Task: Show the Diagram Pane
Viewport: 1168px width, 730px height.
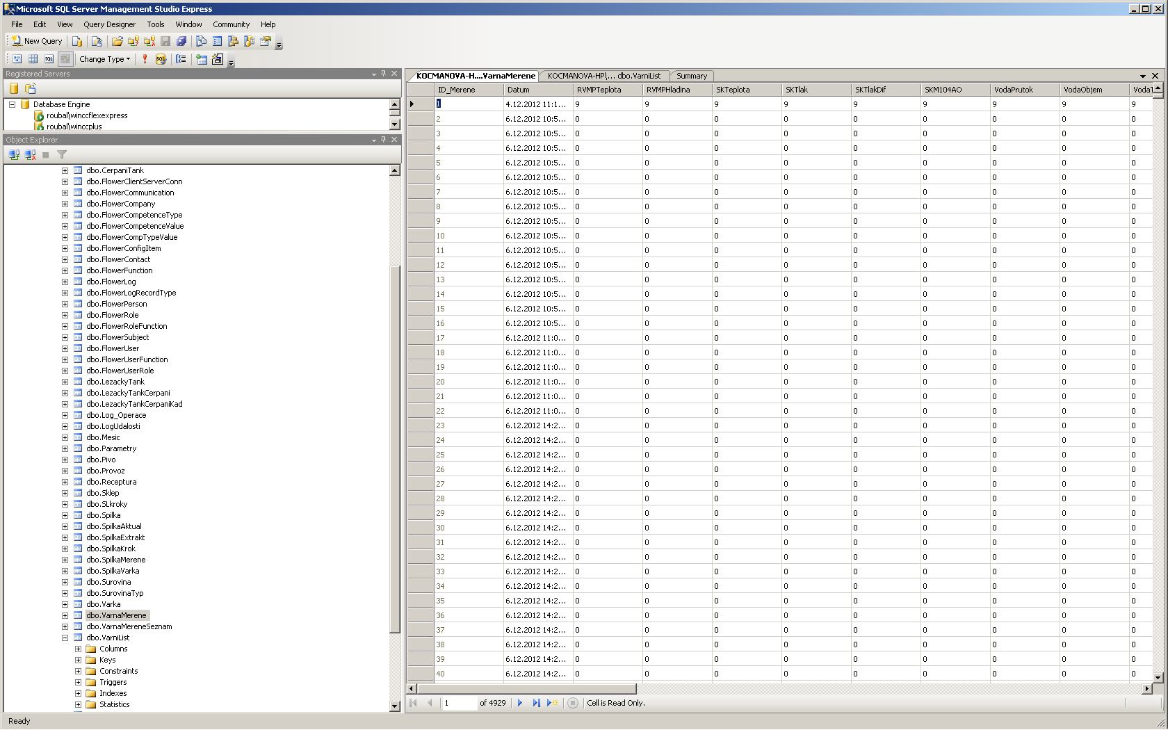Action: [17, 59]
